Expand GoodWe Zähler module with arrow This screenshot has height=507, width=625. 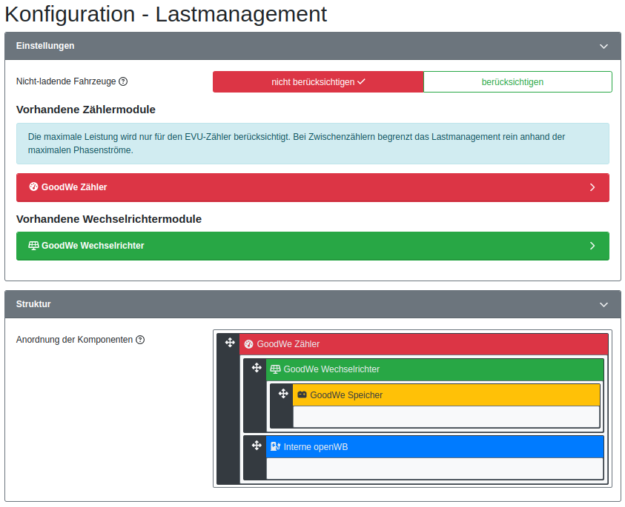click(x=592, y=188)
